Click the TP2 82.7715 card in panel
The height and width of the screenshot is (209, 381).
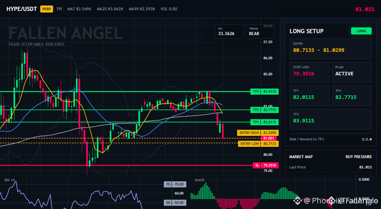click(x=352, y=96)
